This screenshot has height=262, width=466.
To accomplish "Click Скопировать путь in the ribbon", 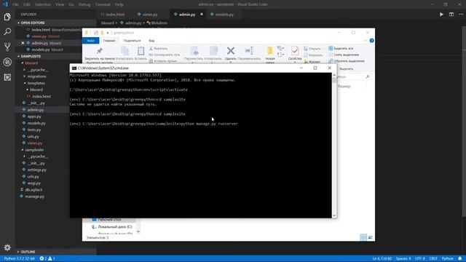I will (165, 55).
